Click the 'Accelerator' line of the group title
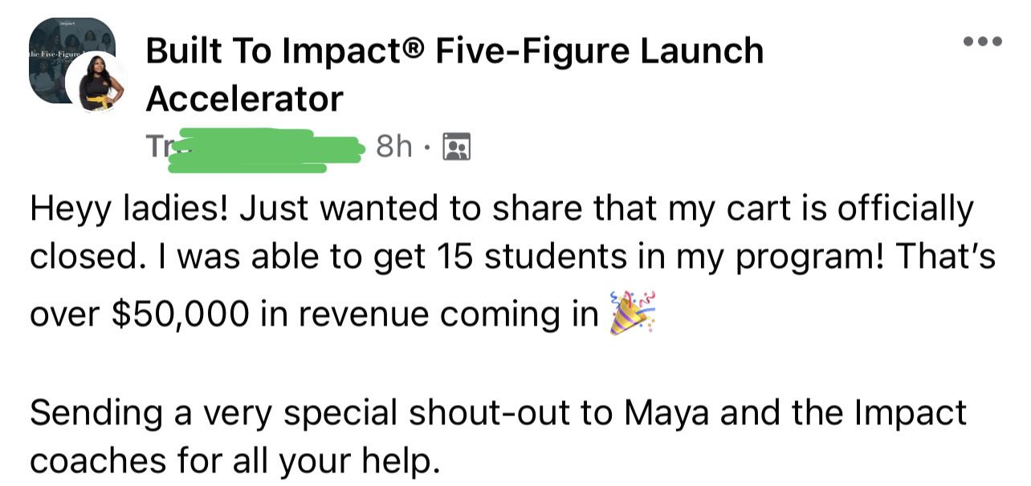The width and height of the screenshot is (1031, 486). pos(244,99)
